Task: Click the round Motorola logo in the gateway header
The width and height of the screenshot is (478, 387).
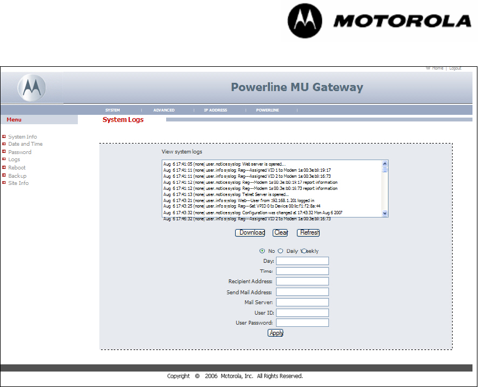Action: (31, 88)
